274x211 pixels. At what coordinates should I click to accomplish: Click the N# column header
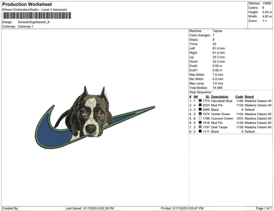[196, 96]
